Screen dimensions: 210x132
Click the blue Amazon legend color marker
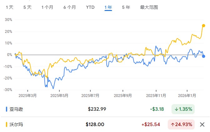(x=7, y=109)
